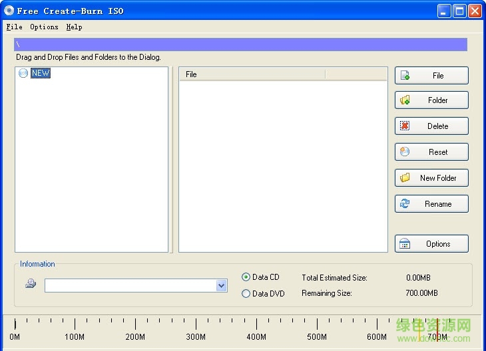Select the NEW root tree item
Image resolution: width=486 pixels, height=351 pixels.
tap(41, 74)
